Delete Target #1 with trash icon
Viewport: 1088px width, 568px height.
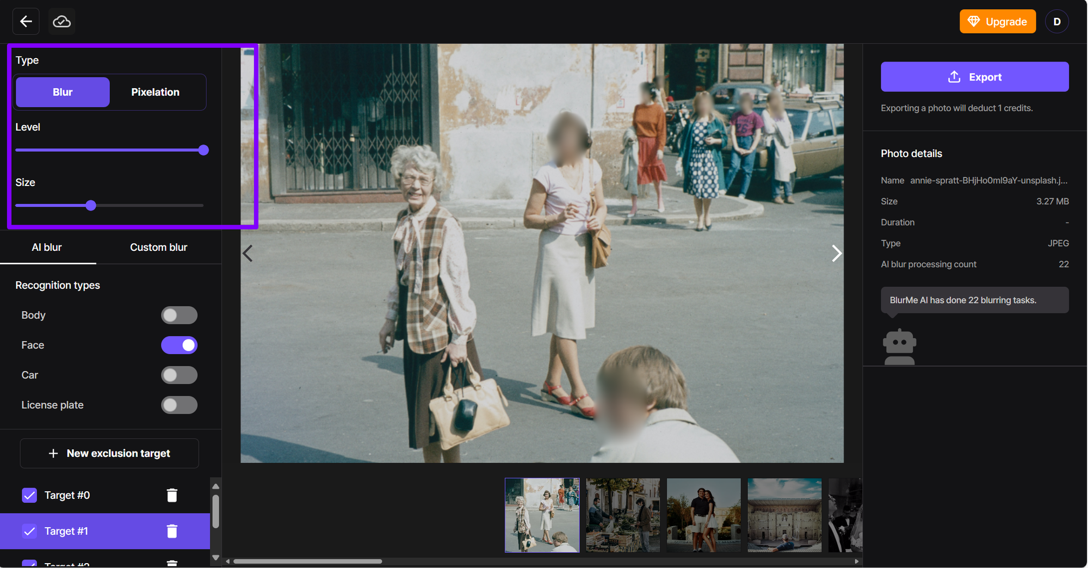172,531
